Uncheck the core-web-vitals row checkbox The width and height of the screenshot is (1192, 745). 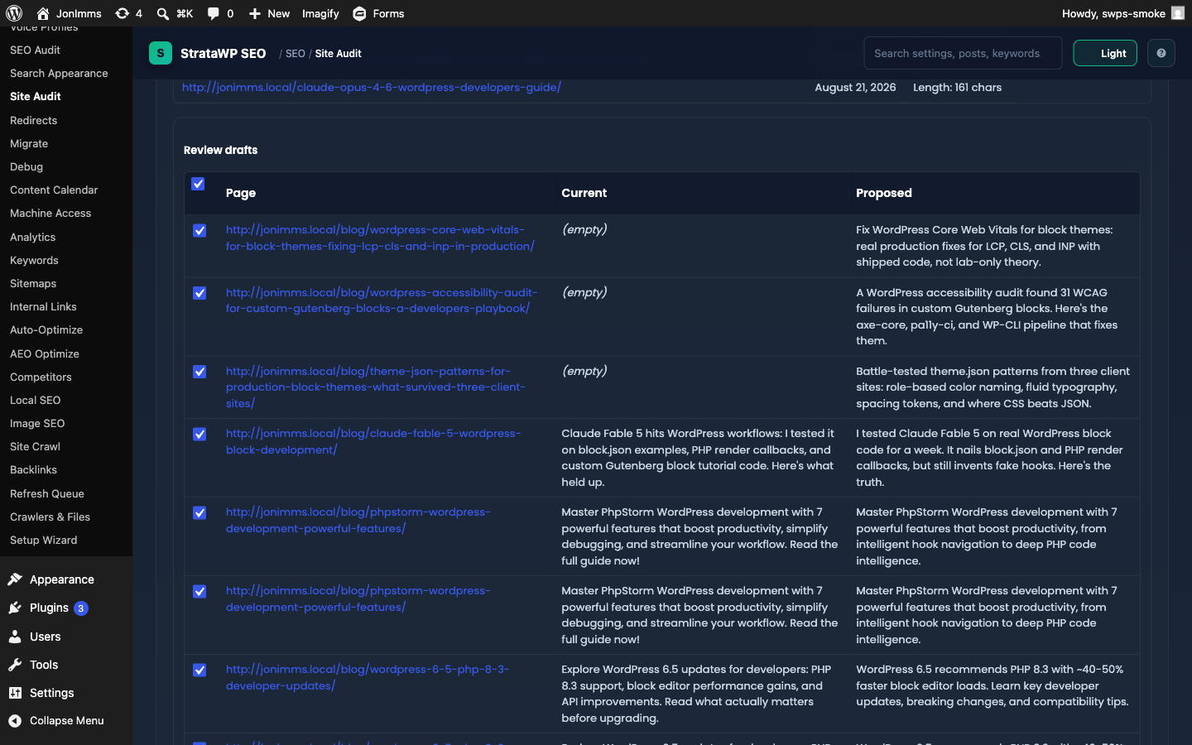[x=199, y=230]
